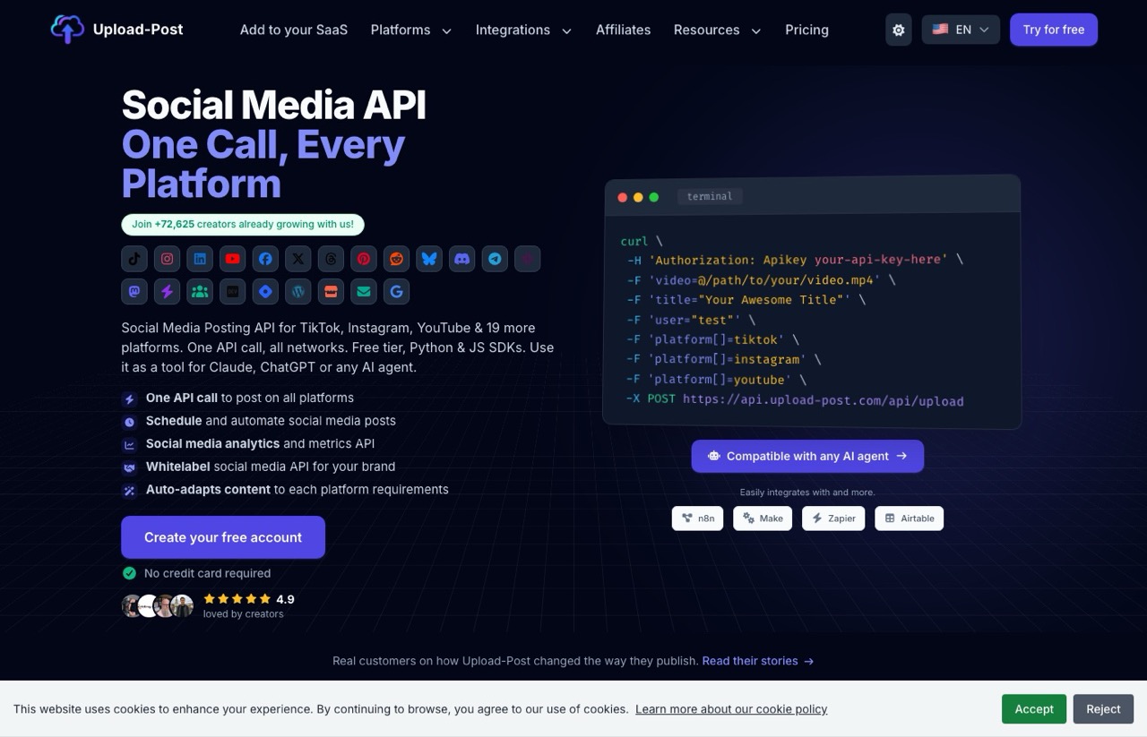Image resolution: width=1147 pixels, height=737 pixels.
Task: Open the Pricing page
Action: [x=806, y=30]
